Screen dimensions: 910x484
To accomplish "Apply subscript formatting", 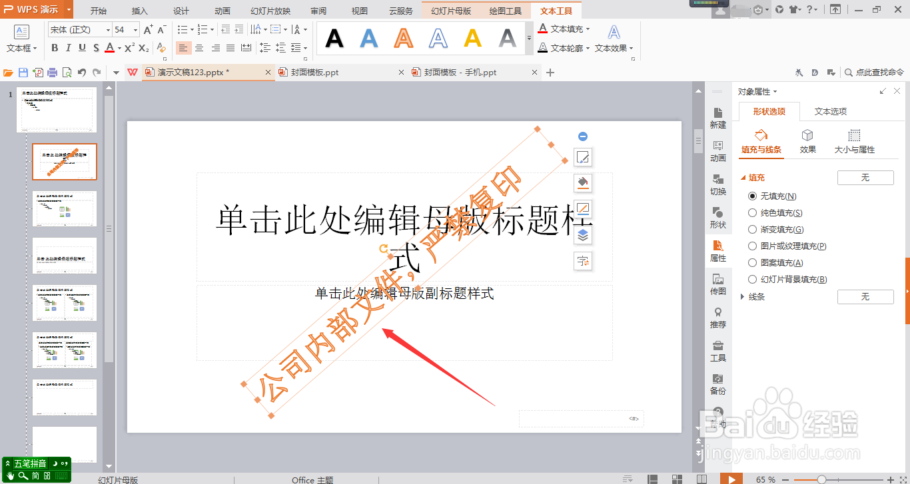I will pos(143,48).
